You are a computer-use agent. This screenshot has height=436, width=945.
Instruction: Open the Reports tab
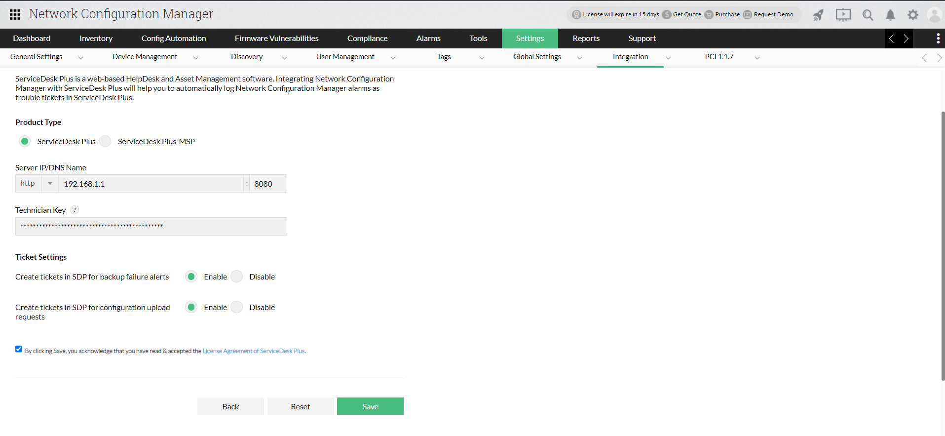(586, 39)
